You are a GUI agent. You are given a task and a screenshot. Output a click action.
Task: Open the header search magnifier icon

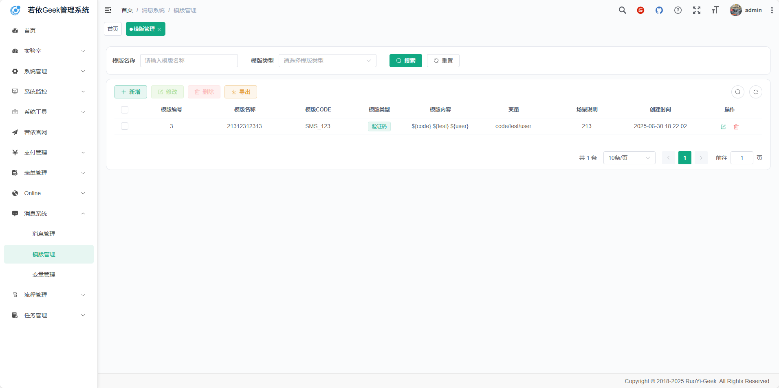tap(622, 10)
